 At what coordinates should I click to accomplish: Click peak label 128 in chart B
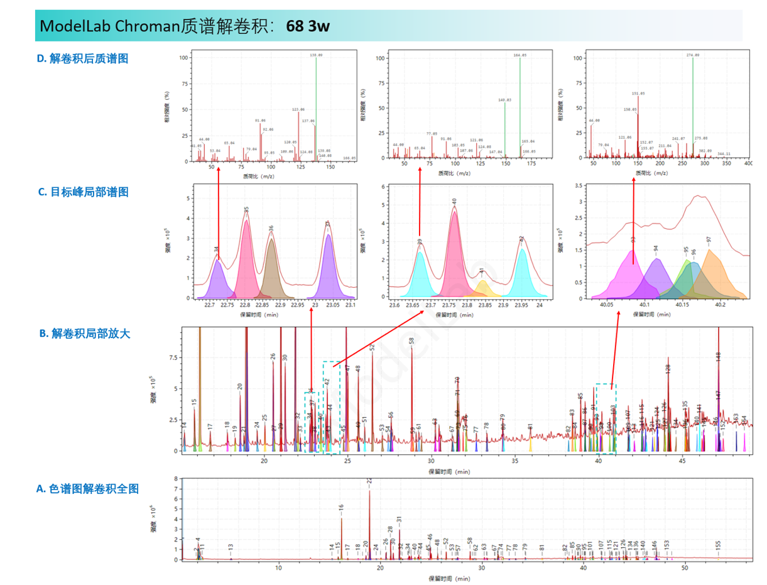[x=668, y=370]
